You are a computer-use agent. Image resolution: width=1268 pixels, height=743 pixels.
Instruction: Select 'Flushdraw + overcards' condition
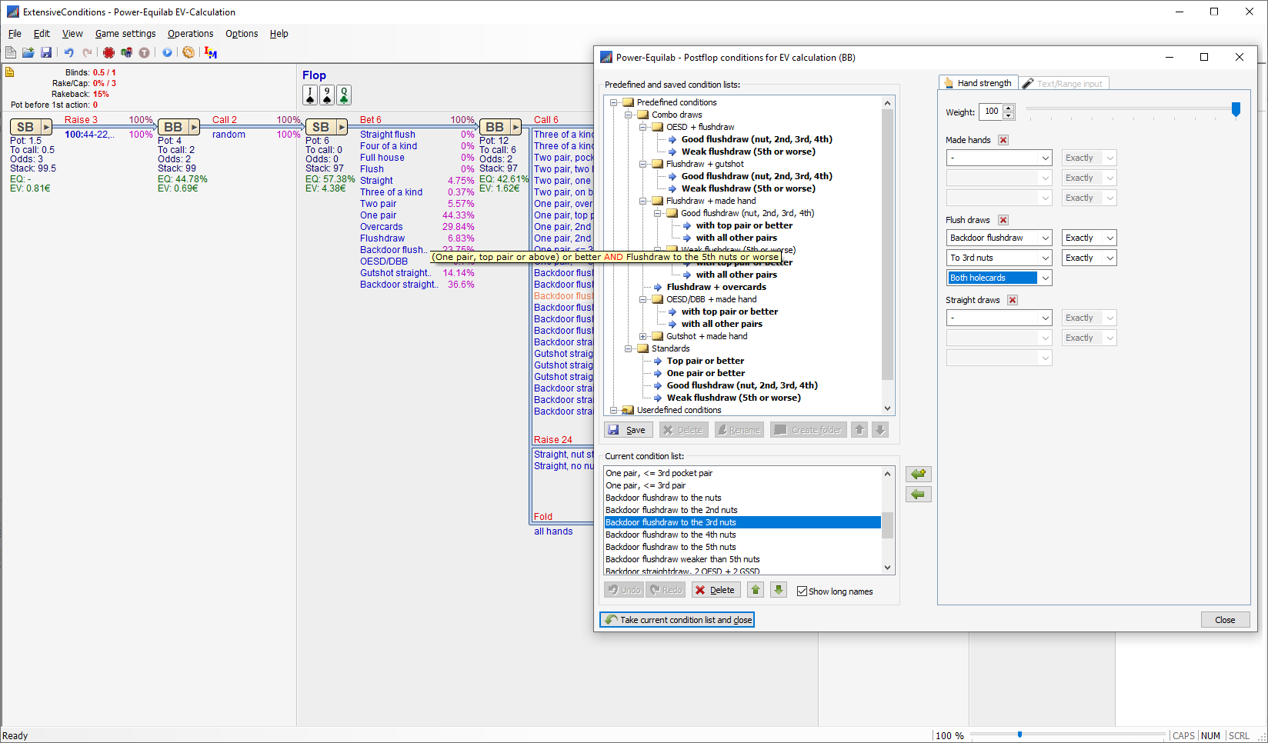716,287
